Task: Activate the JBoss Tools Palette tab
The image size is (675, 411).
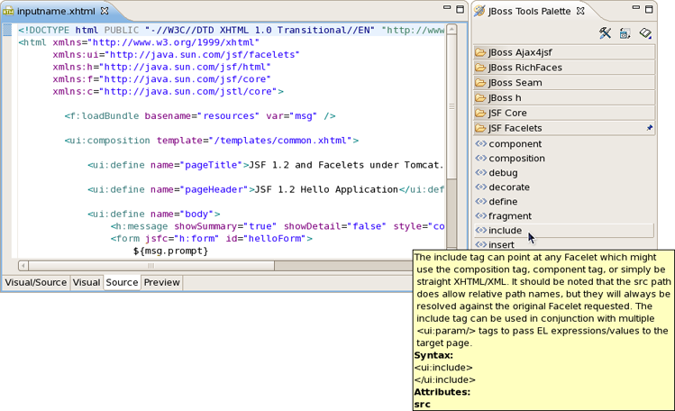Action: tap(529, 11)
